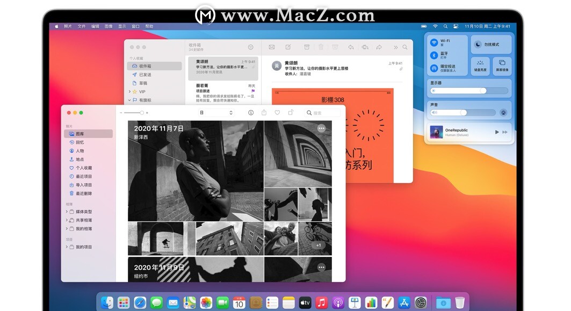Click the 搜索 search field in Photos

pos(323,113)
